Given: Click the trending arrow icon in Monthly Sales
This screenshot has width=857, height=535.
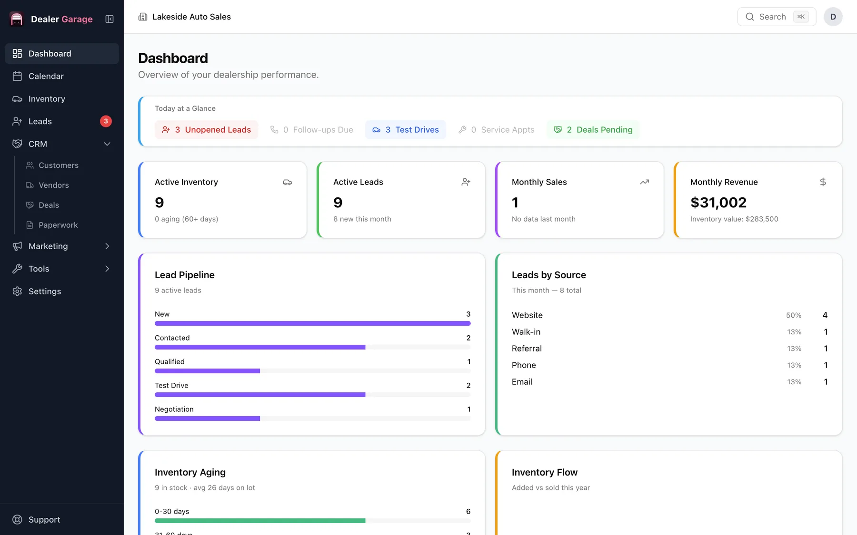Looking at the screenshot, I should coord(644,182).
